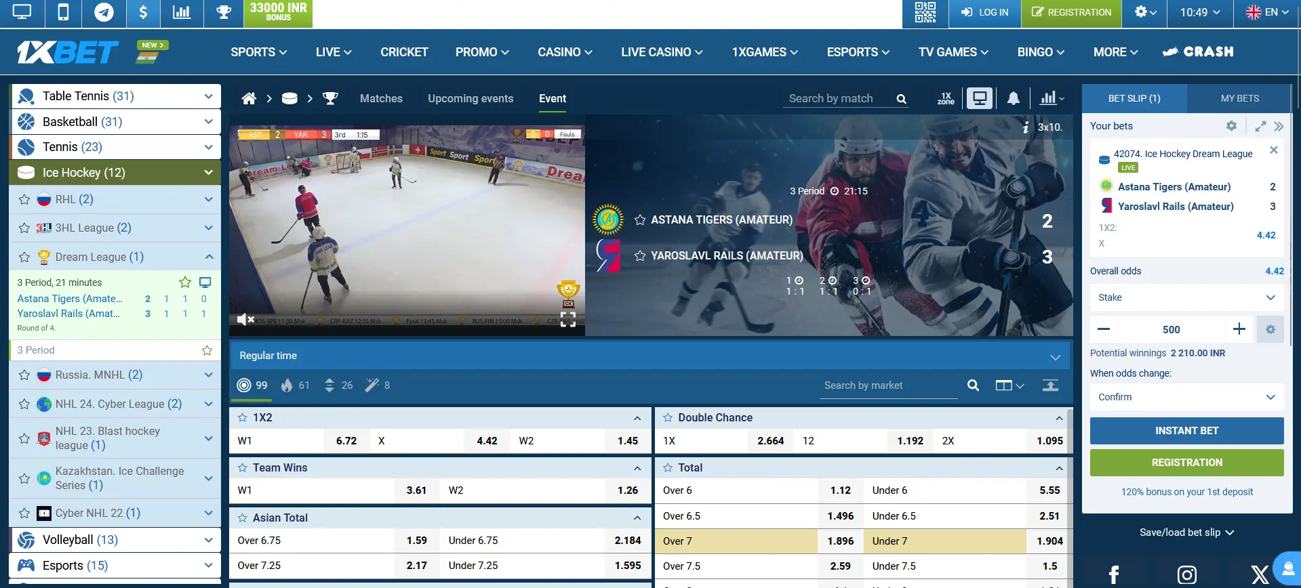Viewport: 1301px width, 588px height.
Task: Open the trophy results icon in top bar
Action: (224, 12)
